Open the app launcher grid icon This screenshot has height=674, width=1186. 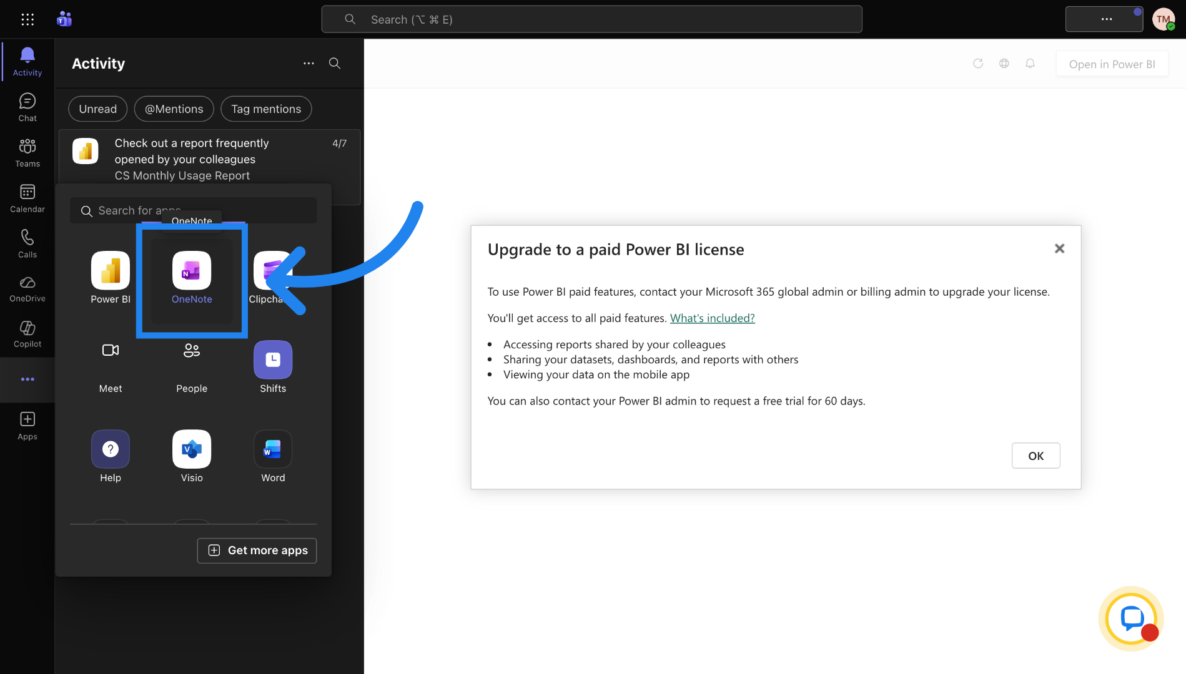coord(27,19)
